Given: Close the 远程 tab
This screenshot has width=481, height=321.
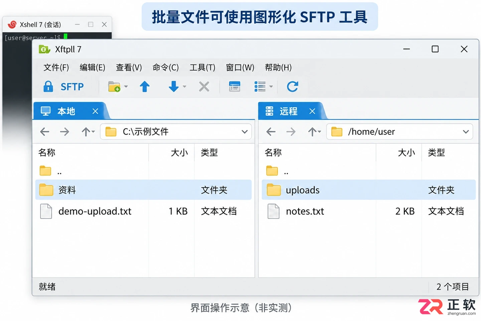Looking at the screenshot, I should pyautogui.click(x=312, y=111).
